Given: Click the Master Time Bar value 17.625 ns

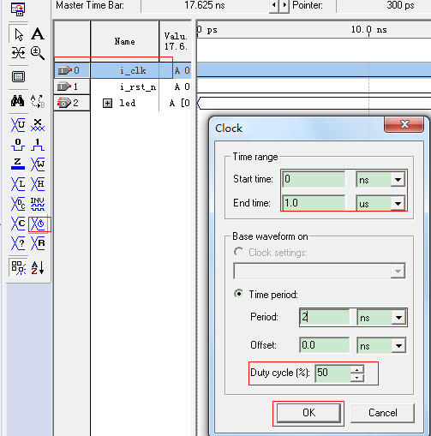Looking at the screenshot, I should [205, 5].
